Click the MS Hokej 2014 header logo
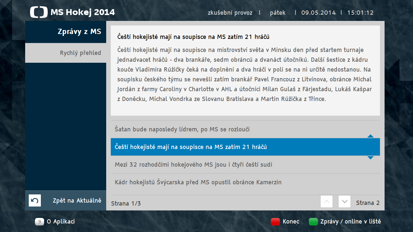Viewport: 413px width, 232px height. click(x=72, y=12)
